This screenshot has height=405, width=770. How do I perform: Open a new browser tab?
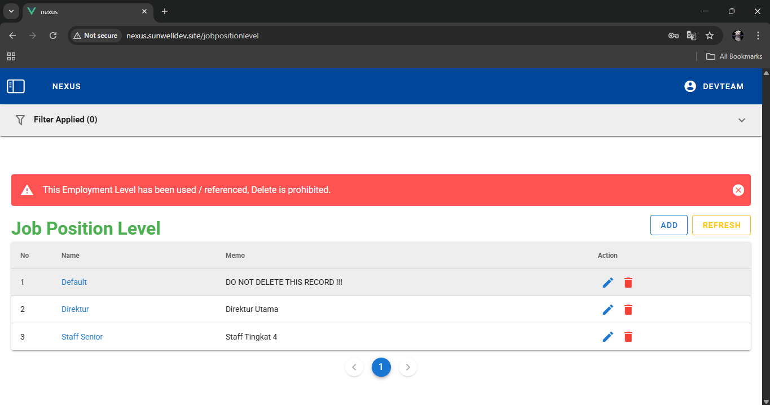(165, 11)
